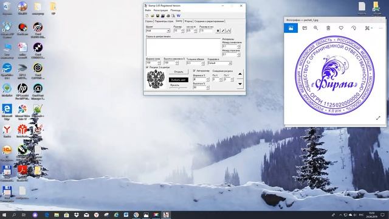Click the Stamp app icon in taskbar
The width and height of the screenshot is (389, 219).
click(166, 215)
